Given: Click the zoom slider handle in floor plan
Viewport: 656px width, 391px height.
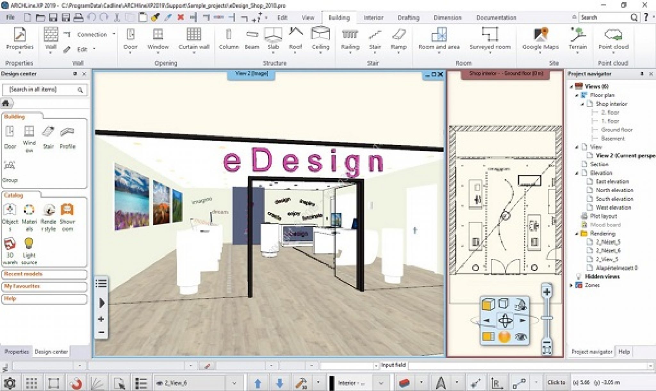Looking at the screenshot, I should pyautogui.click(x=547, y=318).
